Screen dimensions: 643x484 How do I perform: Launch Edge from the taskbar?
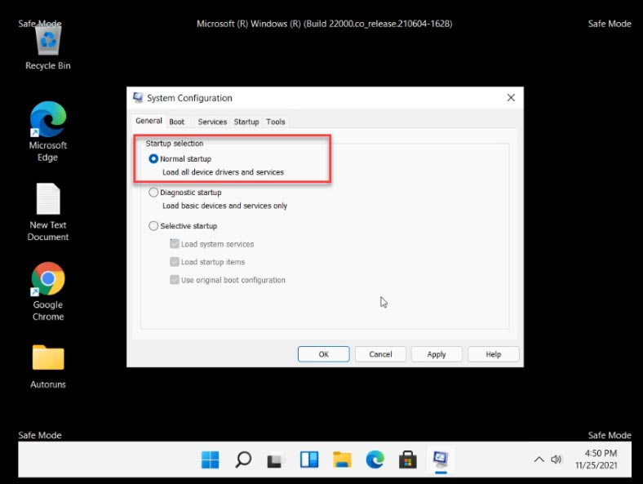(375, 460)
